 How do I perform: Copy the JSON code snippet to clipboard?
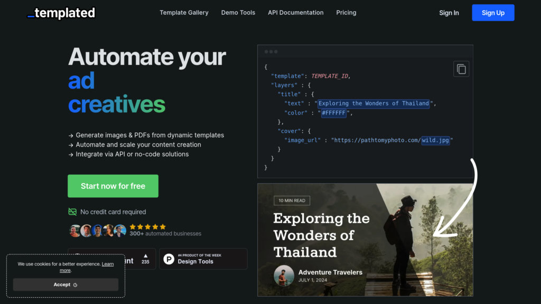click(x=461, y=69)
